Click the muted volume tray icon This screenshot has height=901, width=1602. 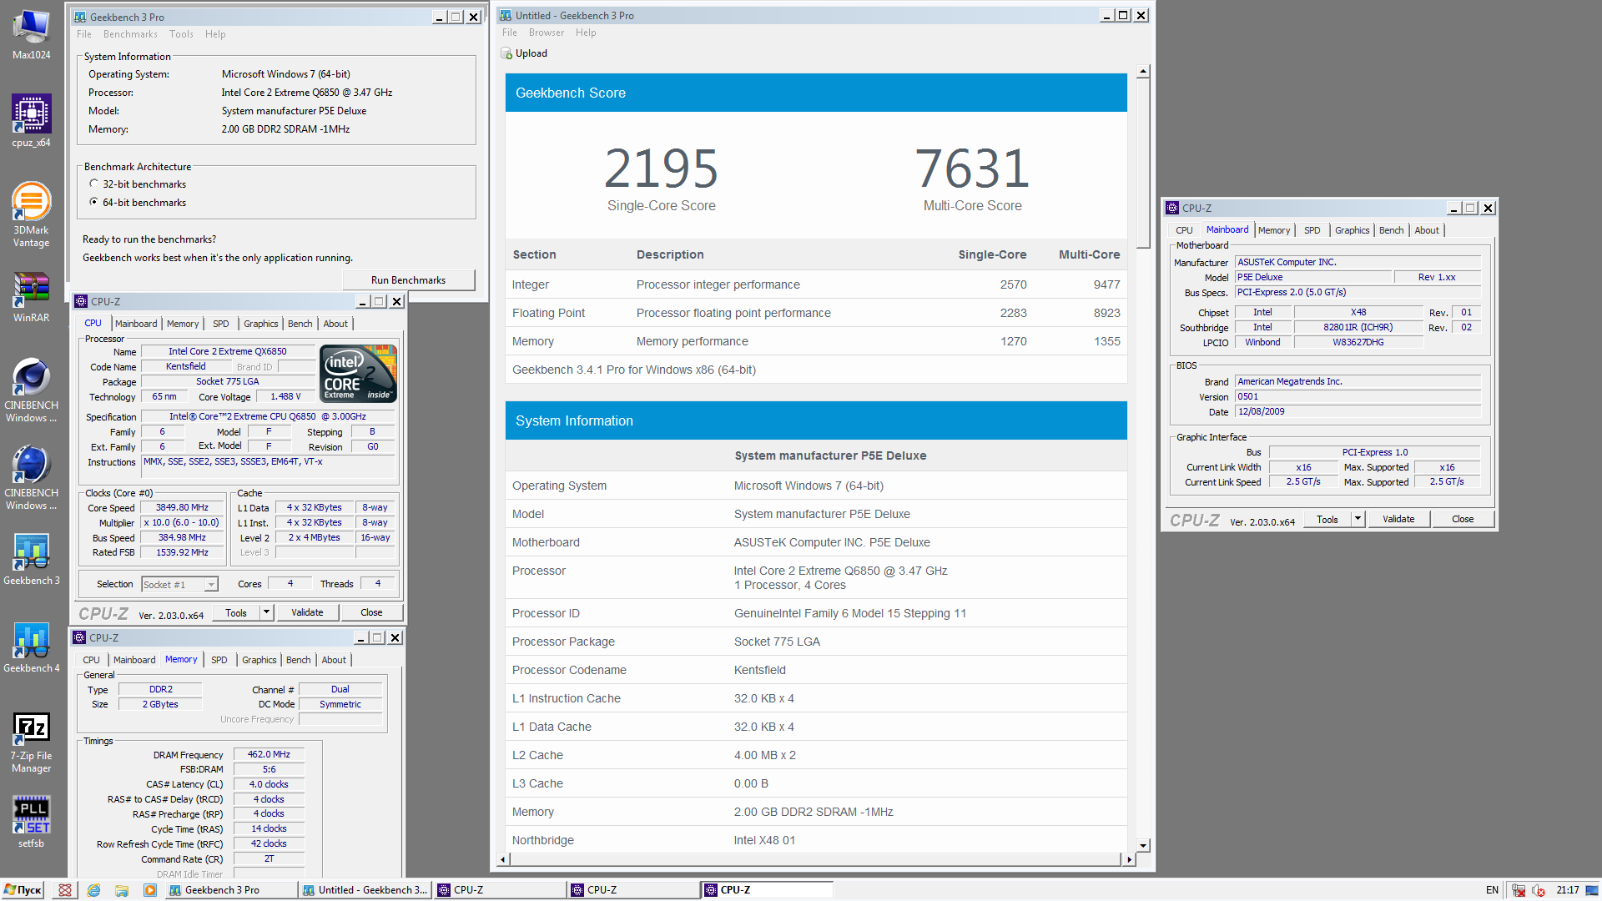(x=1539, y=890)
